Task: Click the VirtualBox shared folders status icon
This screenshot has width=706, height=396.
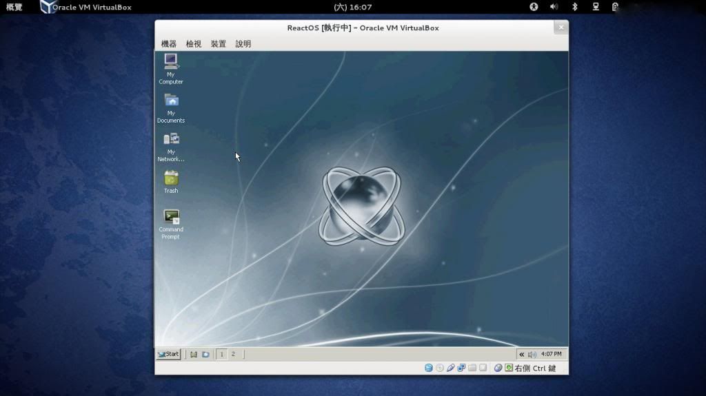Action: 472,368
